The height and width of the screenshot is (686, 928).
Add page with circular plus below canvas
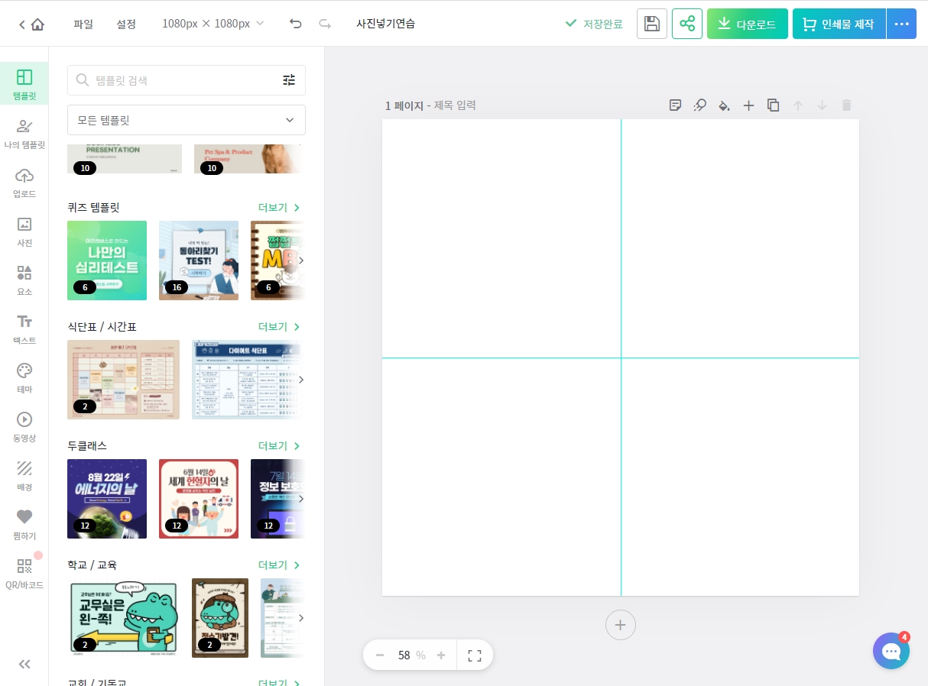coord(621,625)
